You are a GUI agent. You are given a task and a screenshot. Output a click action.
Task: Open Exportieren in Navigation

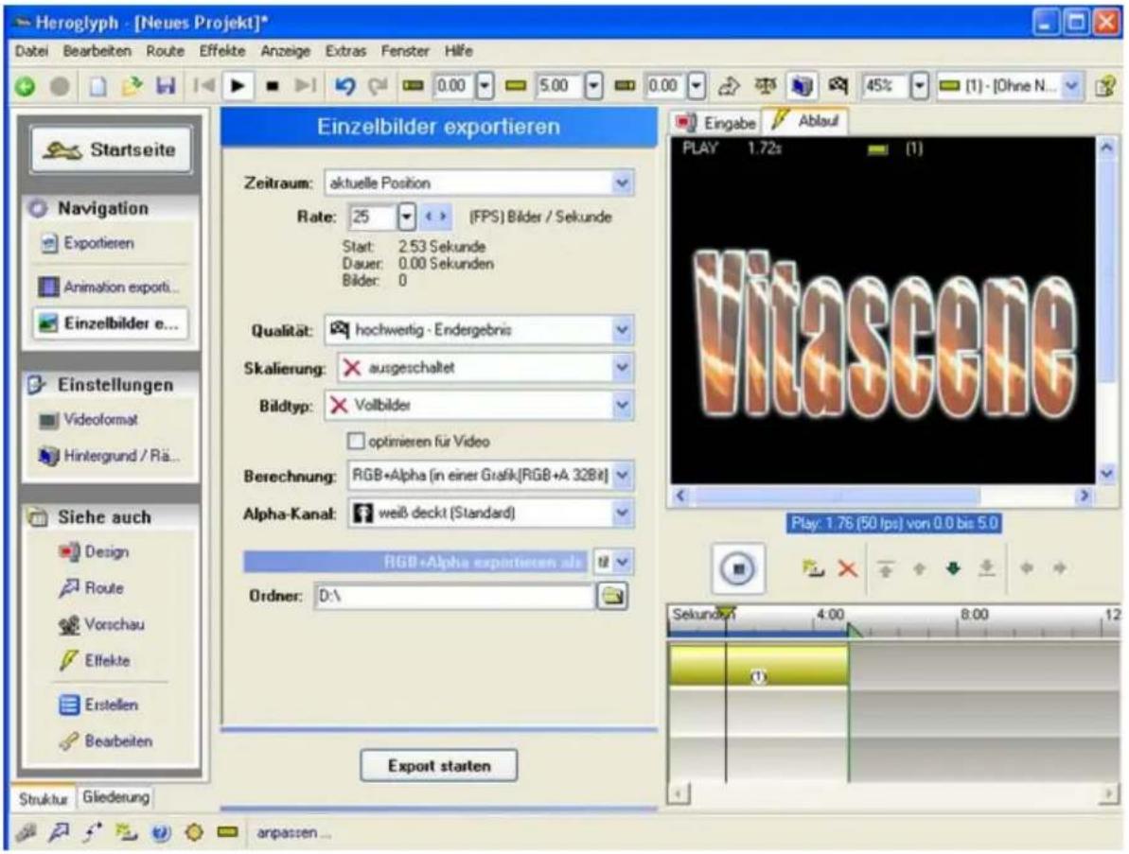(88, 243)
